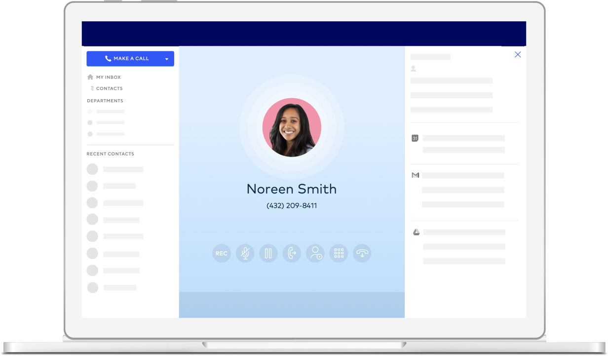Toggle recording off using REC control
This screenshot has height=356, width=608.
click(221, 253)
